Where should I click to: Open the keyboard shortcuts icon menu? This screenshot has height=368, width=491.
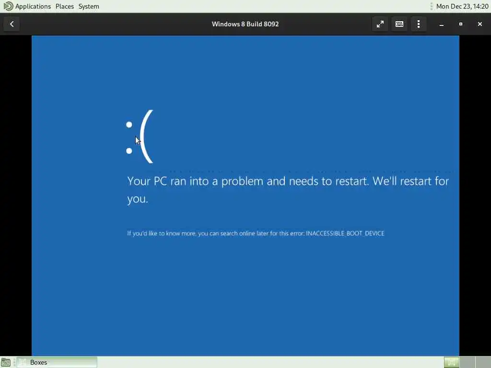399,24
